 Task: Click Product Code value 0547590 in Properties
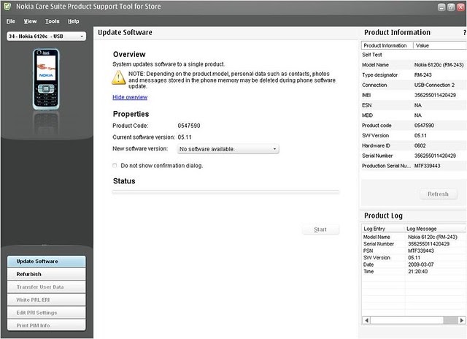189,126
